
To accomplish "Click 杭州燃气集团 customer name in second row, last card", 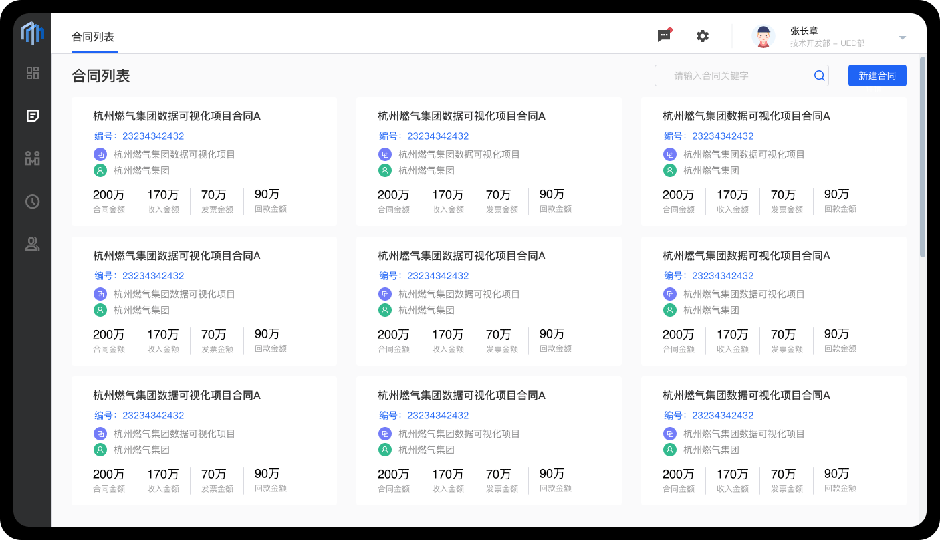I will (x=711, y=310).
